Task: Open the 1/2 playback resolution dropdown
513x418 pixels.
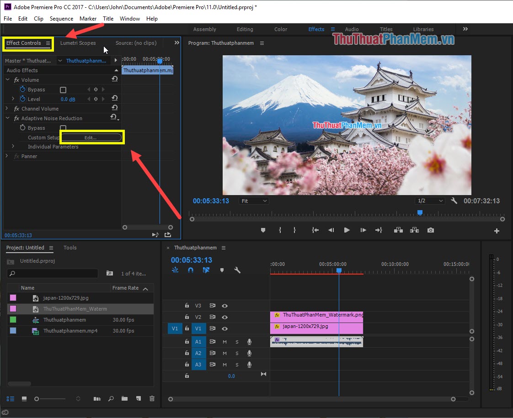Action: point(429,200)
